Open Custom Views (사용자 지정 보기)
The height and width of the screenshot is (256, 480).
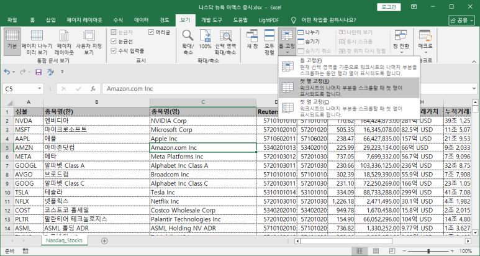89,42
